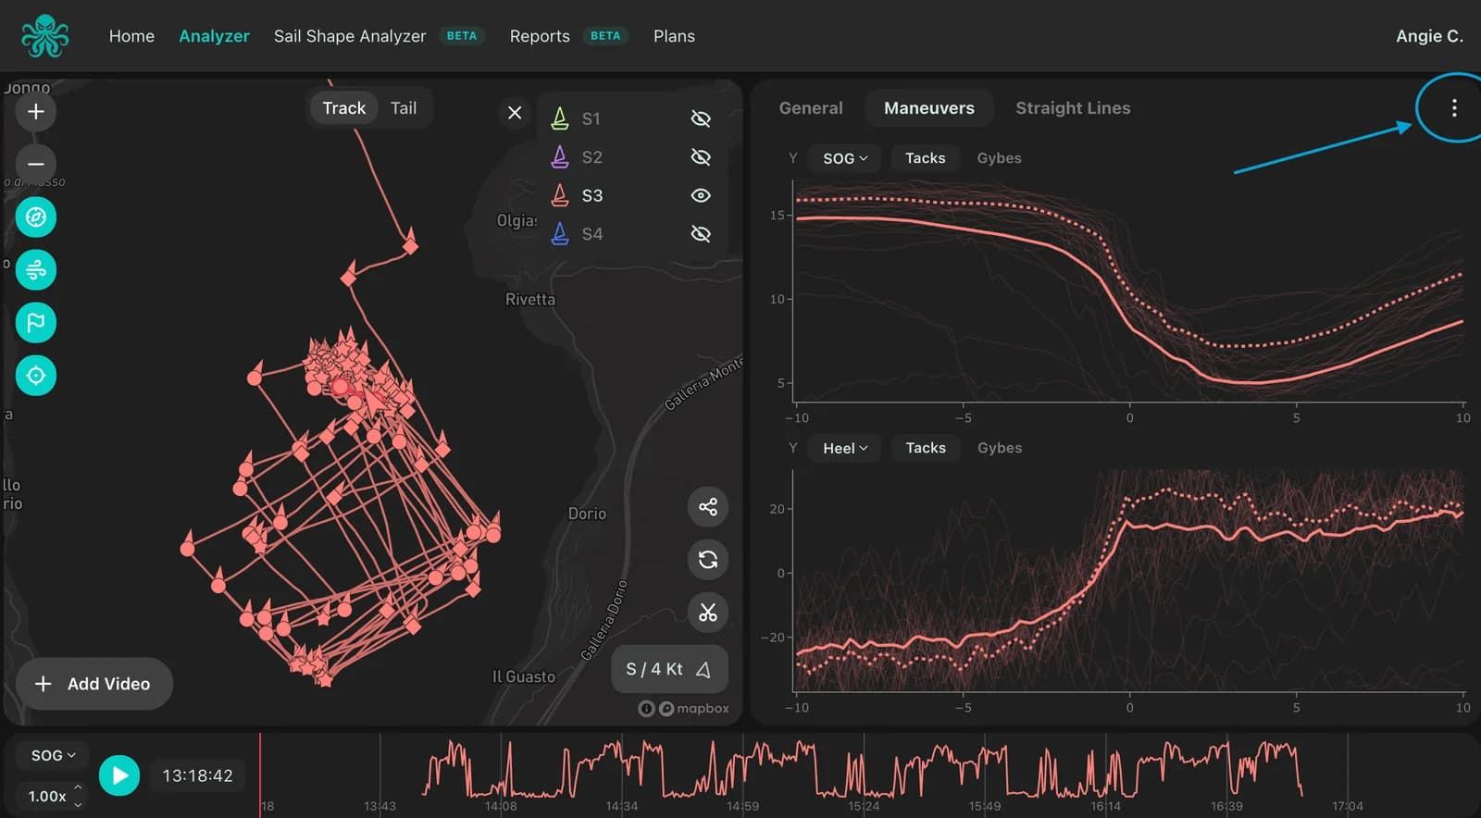Click the S / 4 Kt wind button
This screenshot has height=818, width=1481.
669,669
